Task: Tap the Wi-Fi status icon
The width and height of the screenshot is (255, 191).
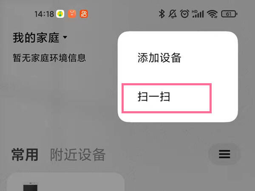Action: point(212,14)
